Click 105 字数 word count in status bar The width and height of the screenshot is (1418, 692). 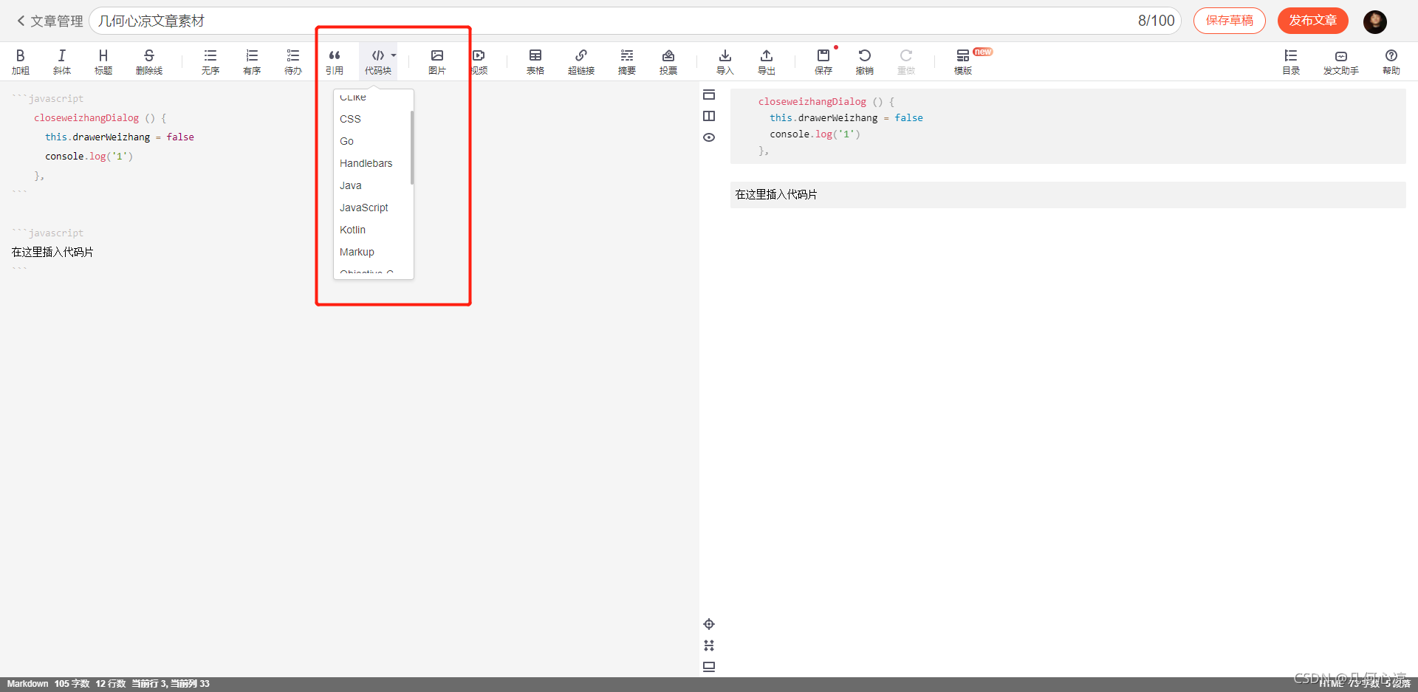[72, 684]
